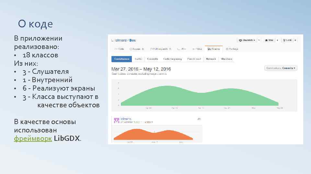
Task: Click the bullet "6 - Реализуют экраны"
Action: pos(59,88)
